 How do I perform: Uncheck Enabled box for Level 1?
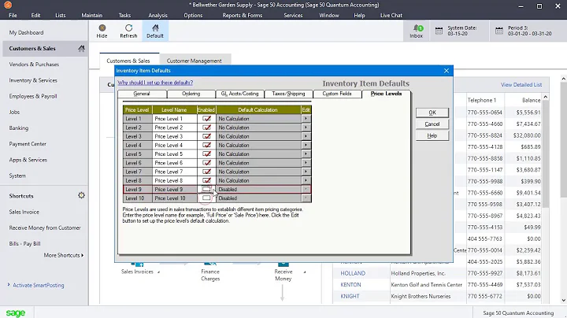[x=206, y=119]
